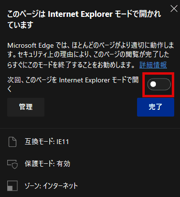The image size is (180, 197).
Task: Click the 次回、このページを Internet Explorer モードで開く label
Action: (73, 84)
